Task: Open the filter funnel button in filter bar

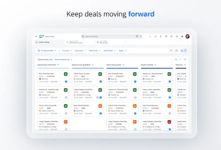Action: pos(171,51)
